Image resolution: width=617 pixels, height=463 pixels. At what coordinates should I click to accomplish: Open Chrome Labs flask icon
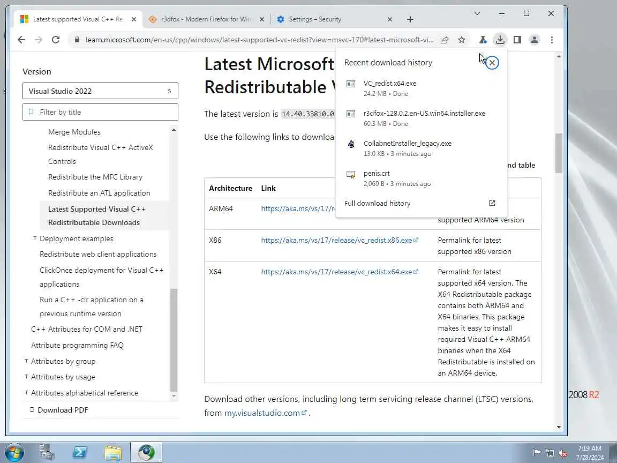[483, 40]
